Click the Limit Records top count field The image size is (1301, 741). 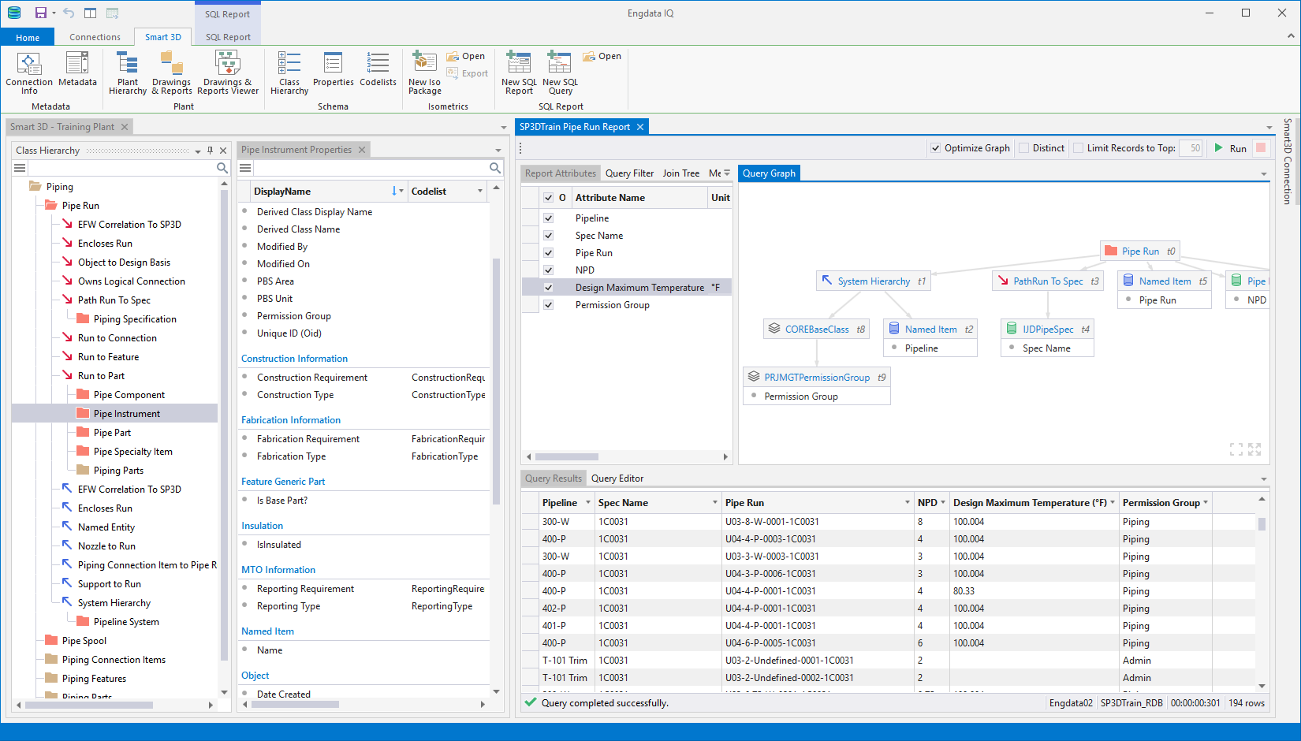(x=1191, y=148)
